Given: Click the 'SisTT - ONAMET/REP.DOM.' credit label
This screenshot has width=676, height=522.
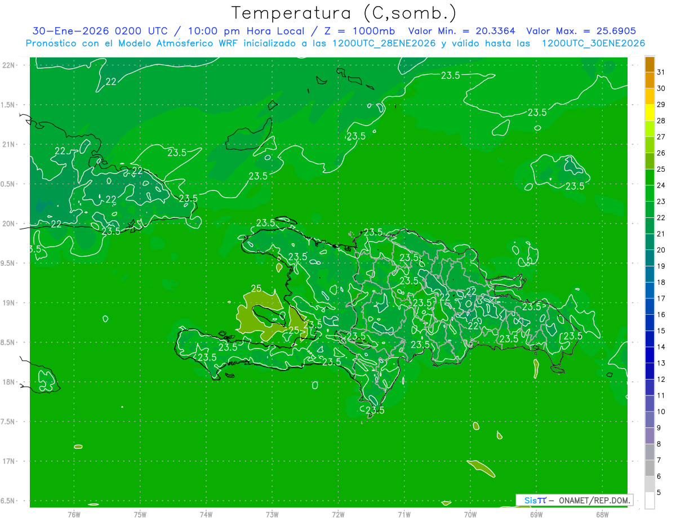Looking at the screenshot, I should tap(575, 500).
